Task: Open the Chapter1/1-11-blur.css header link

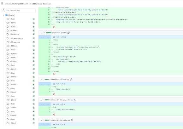Action: point(60,80)
